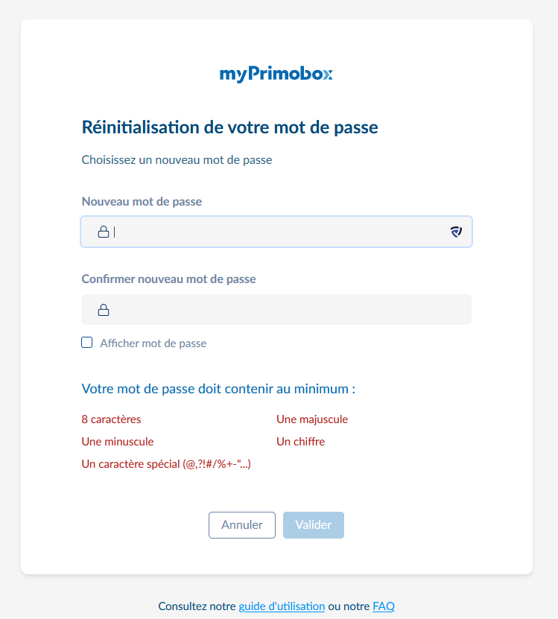
Task: Click the "Une majuscule" requirement
Action: point(312,419)
